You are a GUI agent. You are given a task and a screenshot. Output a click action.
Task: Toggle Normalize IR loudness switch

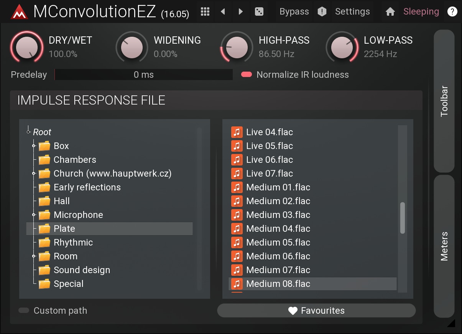pyautogui.click(x=247, y=74)
